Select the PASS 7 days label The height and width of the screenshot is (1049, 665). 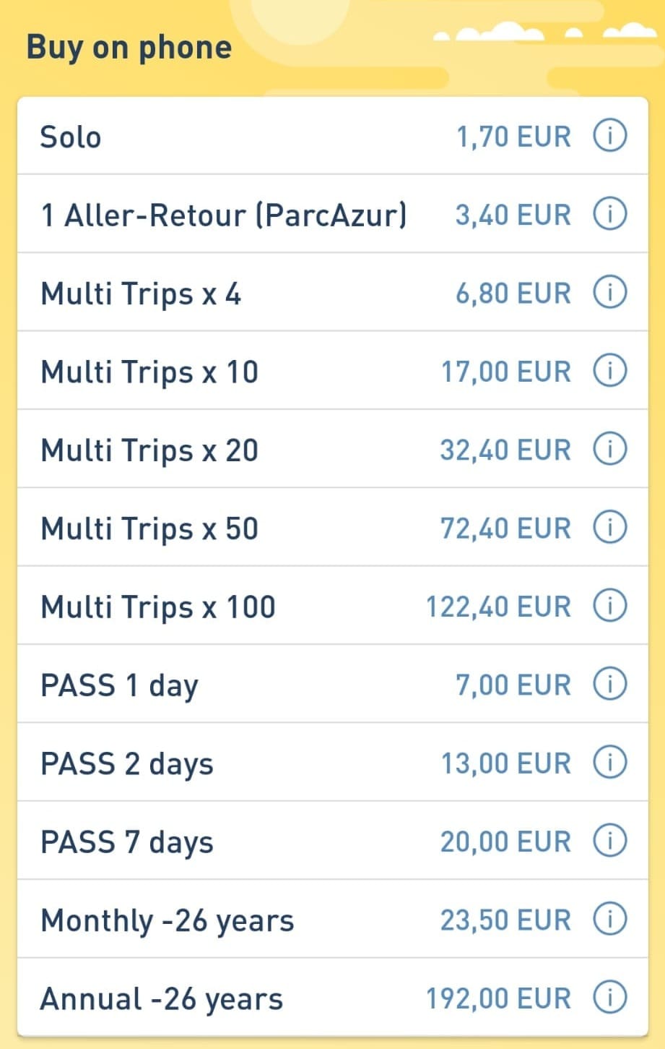(127, 842)
